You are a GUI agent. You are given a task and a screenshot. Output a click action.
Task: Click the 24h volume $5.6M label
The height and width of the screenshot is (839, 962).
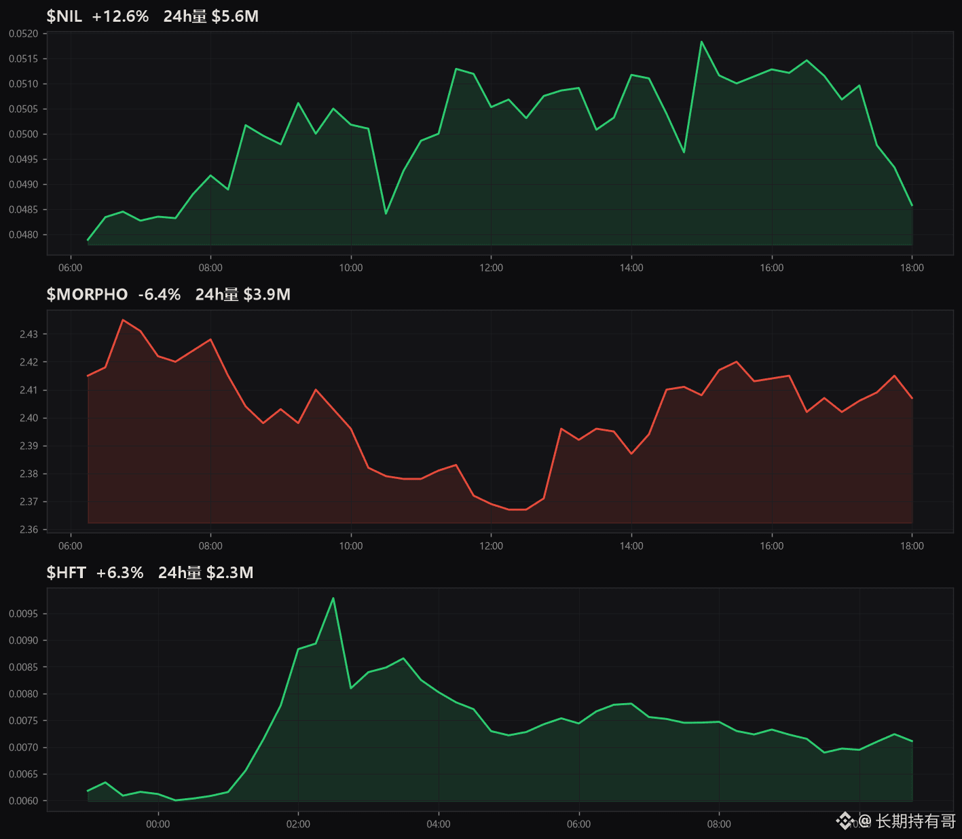(211, 16)
